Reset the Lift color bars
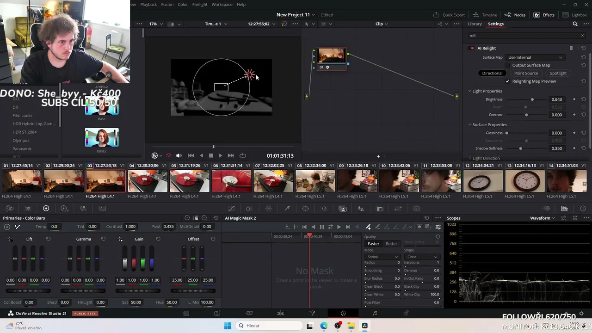The image size is (592, 333). pos(48,239)
